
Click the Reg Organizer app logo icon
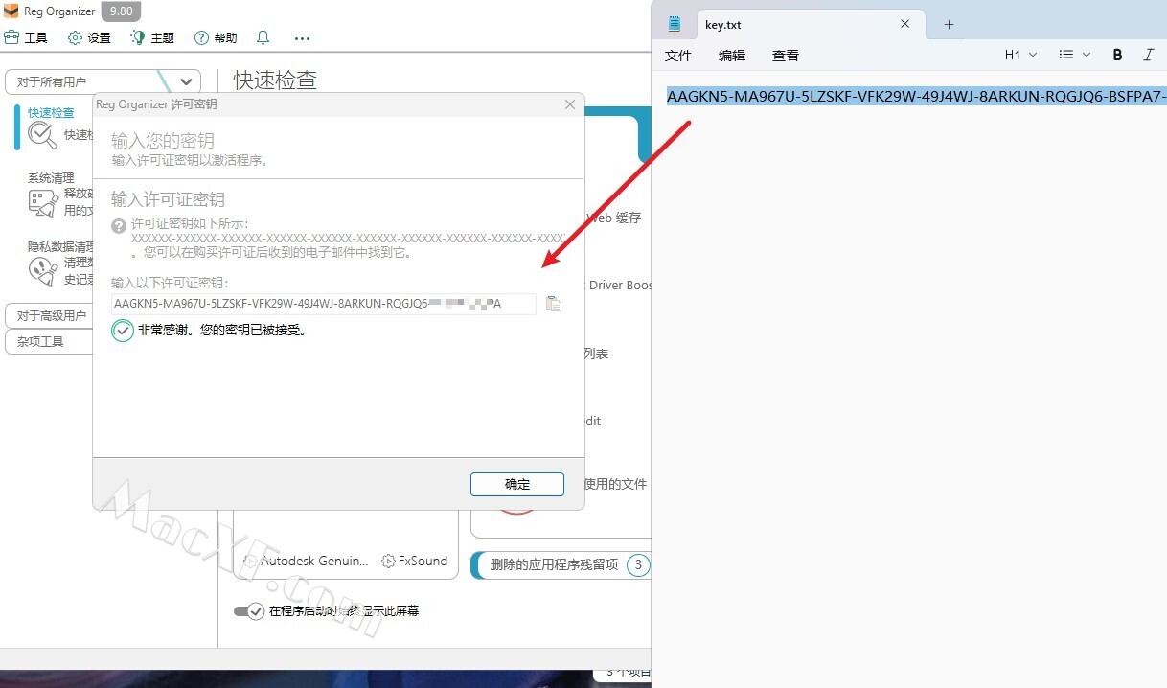[x=11, y=11]
